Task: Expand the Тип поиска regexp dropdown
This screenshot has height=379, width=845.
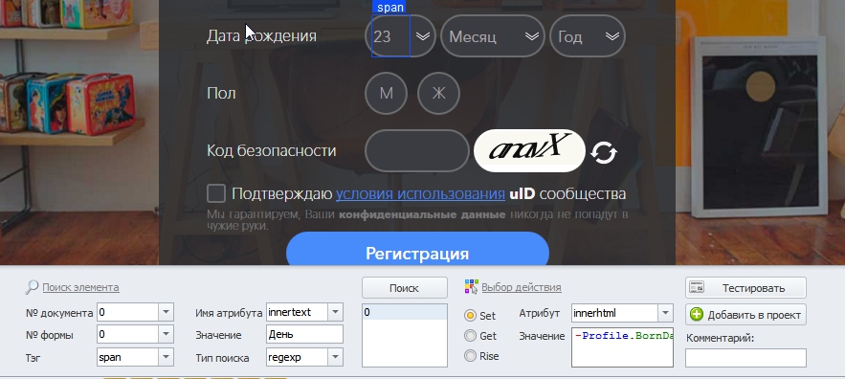Action: pyautogui.click(x=304, y=357)
